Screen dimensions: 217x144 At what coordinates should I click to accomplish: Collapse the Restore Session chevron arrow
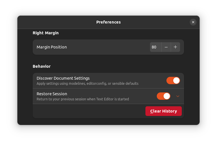(178, 96)
